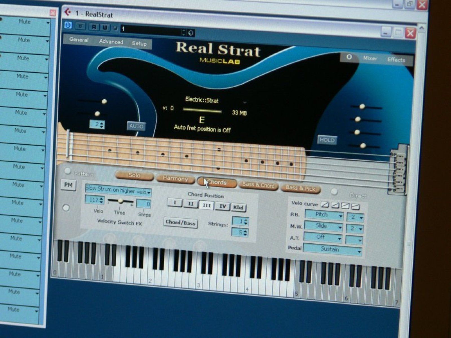Screen dimensions: 451x338
Task: Select chord position IV
Action: (223, 206)
